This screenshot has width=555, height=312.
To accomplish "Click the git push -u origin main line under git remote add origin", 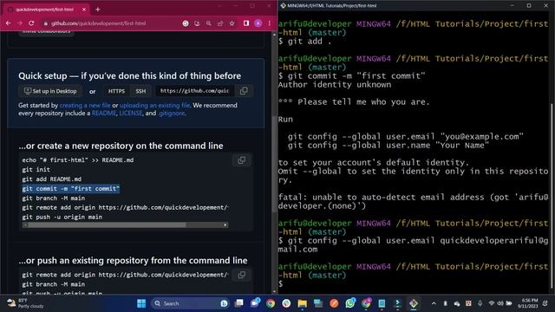I will pyautogui.click(x=62, y=217).
